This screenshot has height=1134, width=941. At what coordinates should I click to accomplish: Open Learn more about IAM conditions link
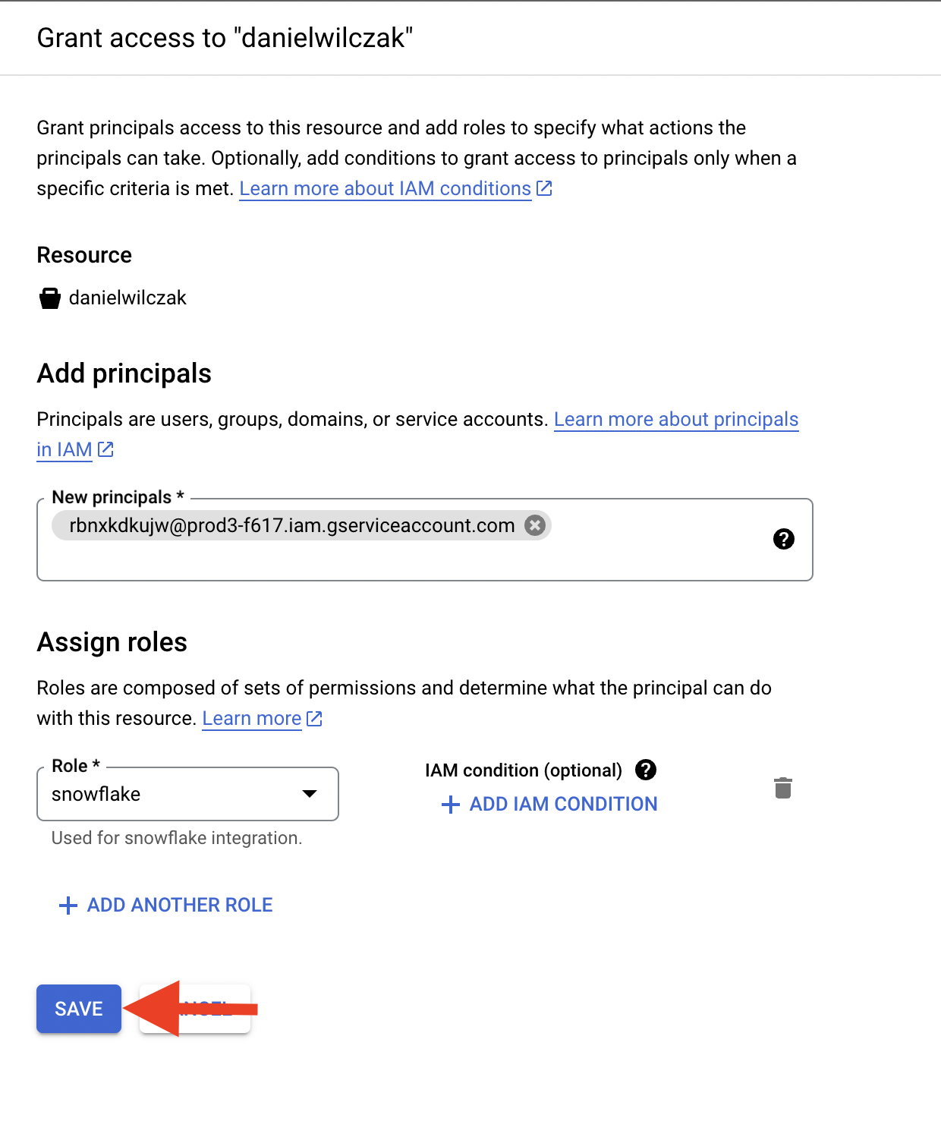pyautogui.click(x=385, y=188)
